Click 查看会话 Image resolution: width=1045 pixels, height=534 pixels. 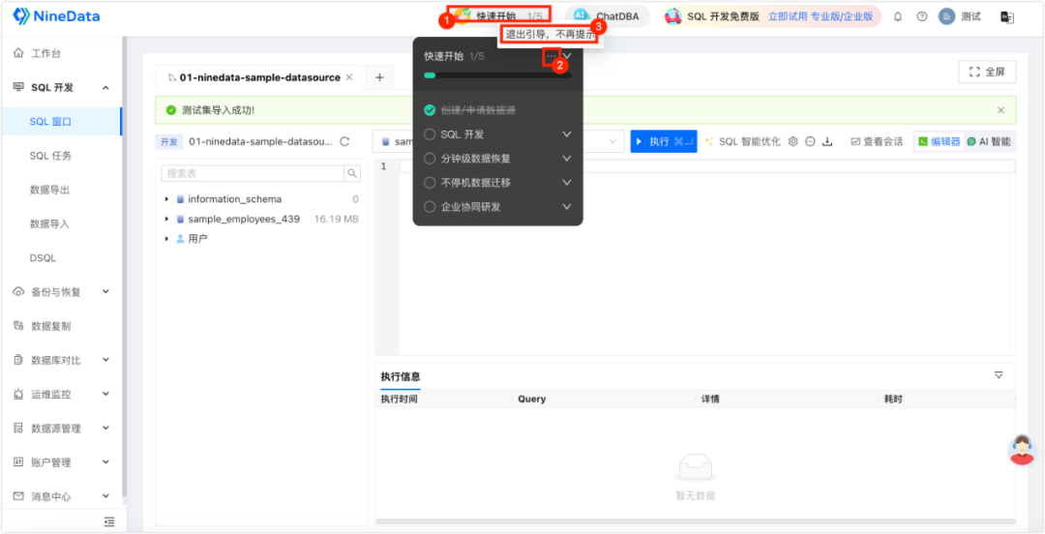click(877, 141)
